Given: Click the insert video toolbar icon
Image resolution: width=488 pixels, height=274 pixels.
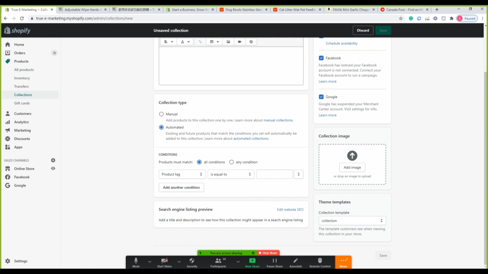Looking at the screenshot, I should click(240, 42).
